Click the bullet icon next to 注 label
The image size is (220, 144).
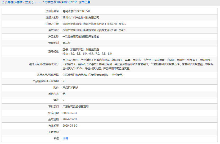[x=55, y=138]
